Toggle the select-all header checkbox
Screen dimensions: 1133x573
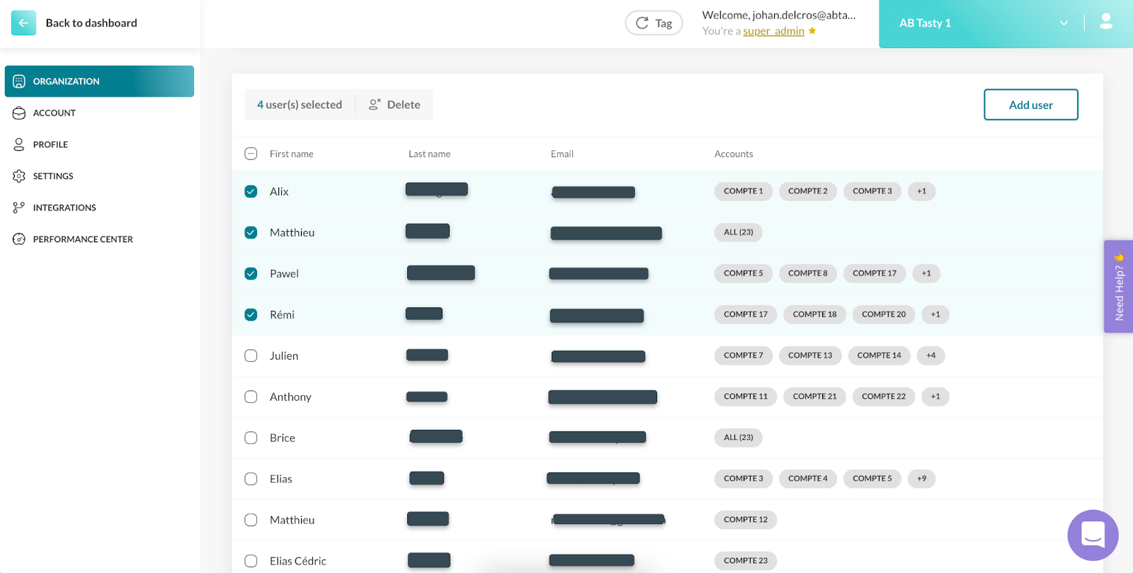tap(251, 154)
